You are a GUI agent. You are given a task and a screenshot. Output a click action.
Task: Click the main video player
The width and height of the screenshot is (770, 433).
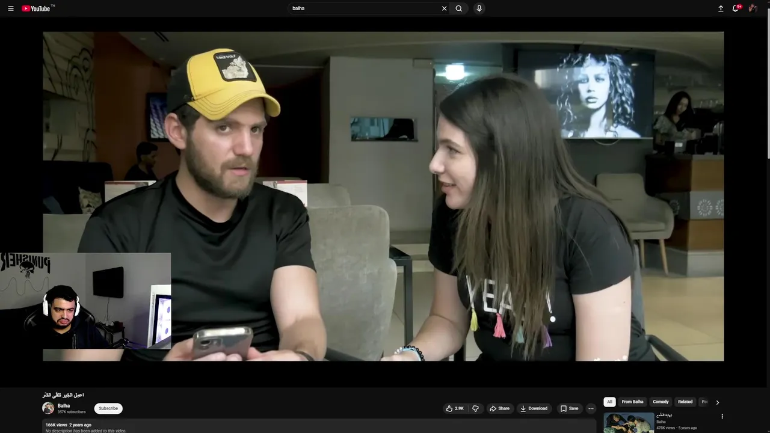[383, 196]
